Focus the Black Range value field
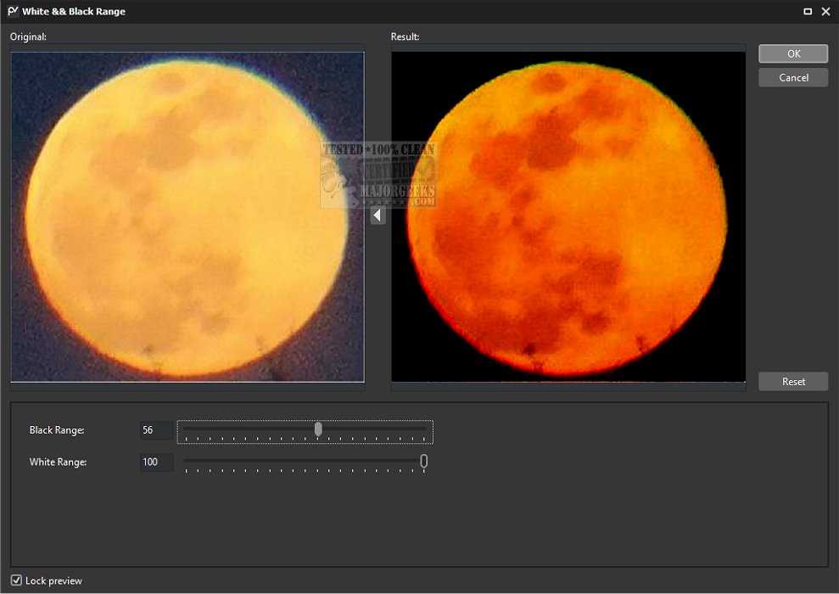 (x=156, y=430)
